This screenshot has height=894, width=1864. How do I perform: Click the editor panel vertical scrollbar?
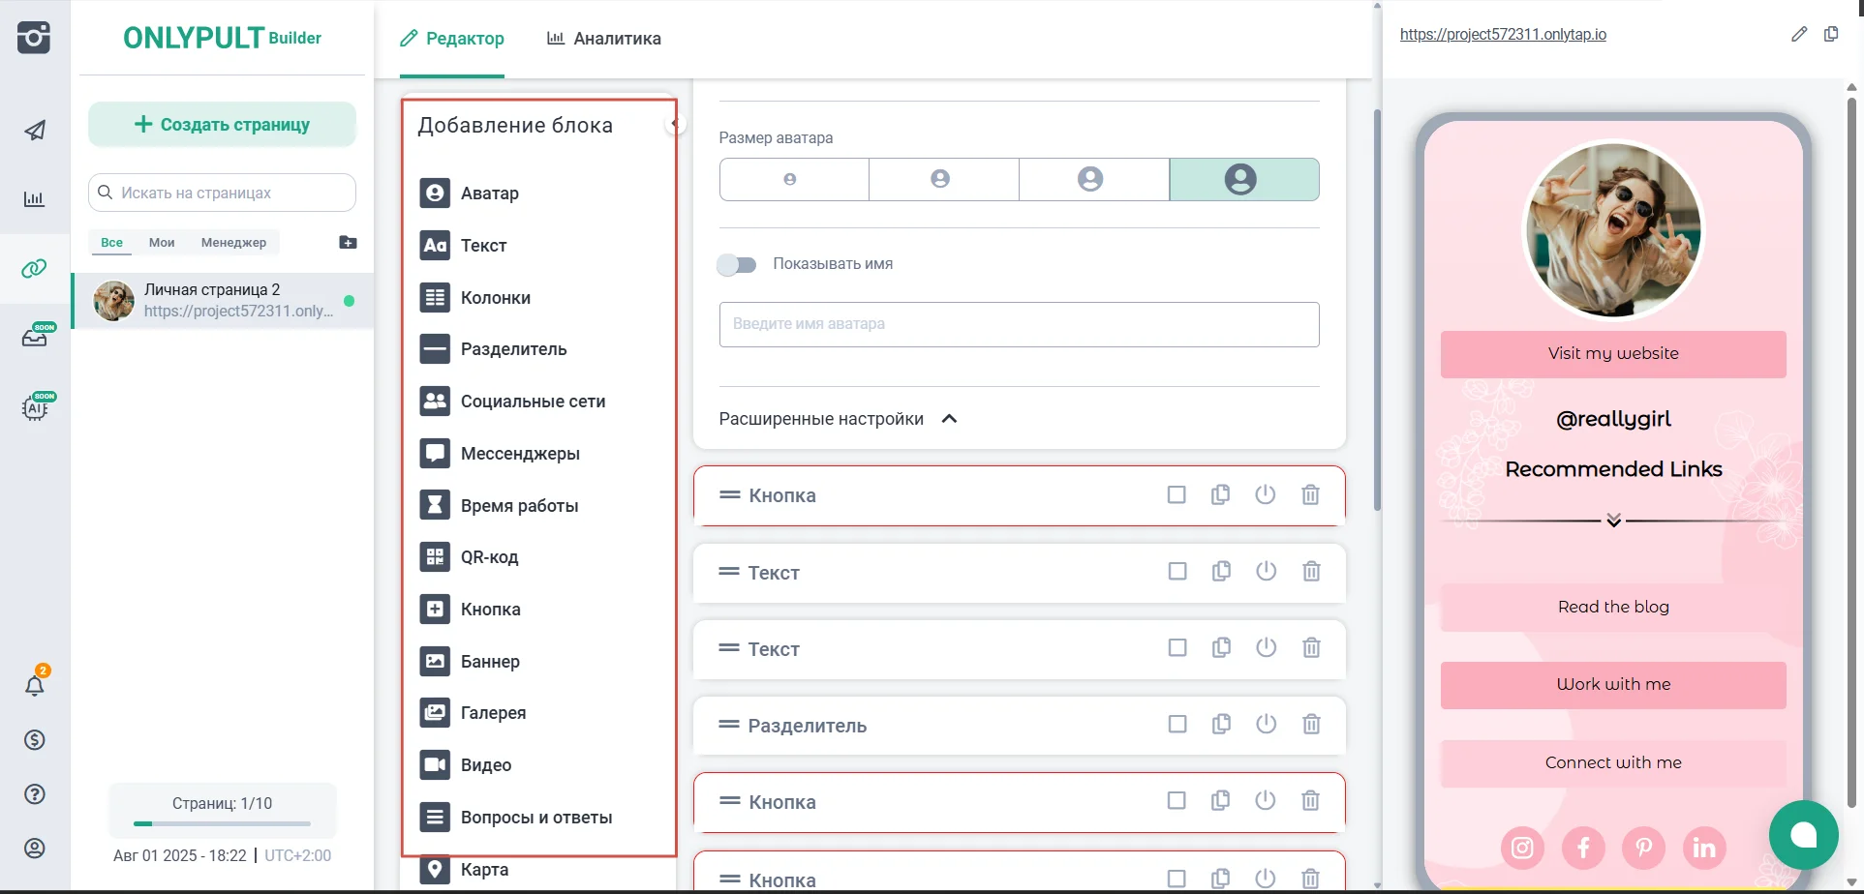(x=1377, y=310)
